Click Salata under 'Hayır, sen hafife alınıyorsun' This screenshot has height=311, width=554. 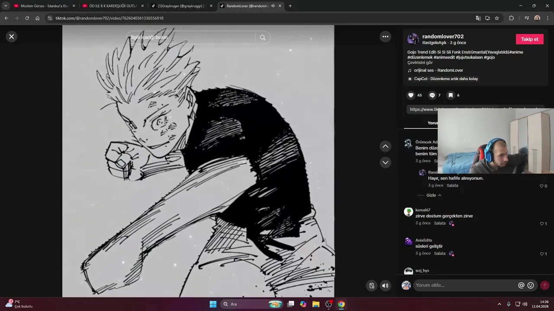pos(452,185)
